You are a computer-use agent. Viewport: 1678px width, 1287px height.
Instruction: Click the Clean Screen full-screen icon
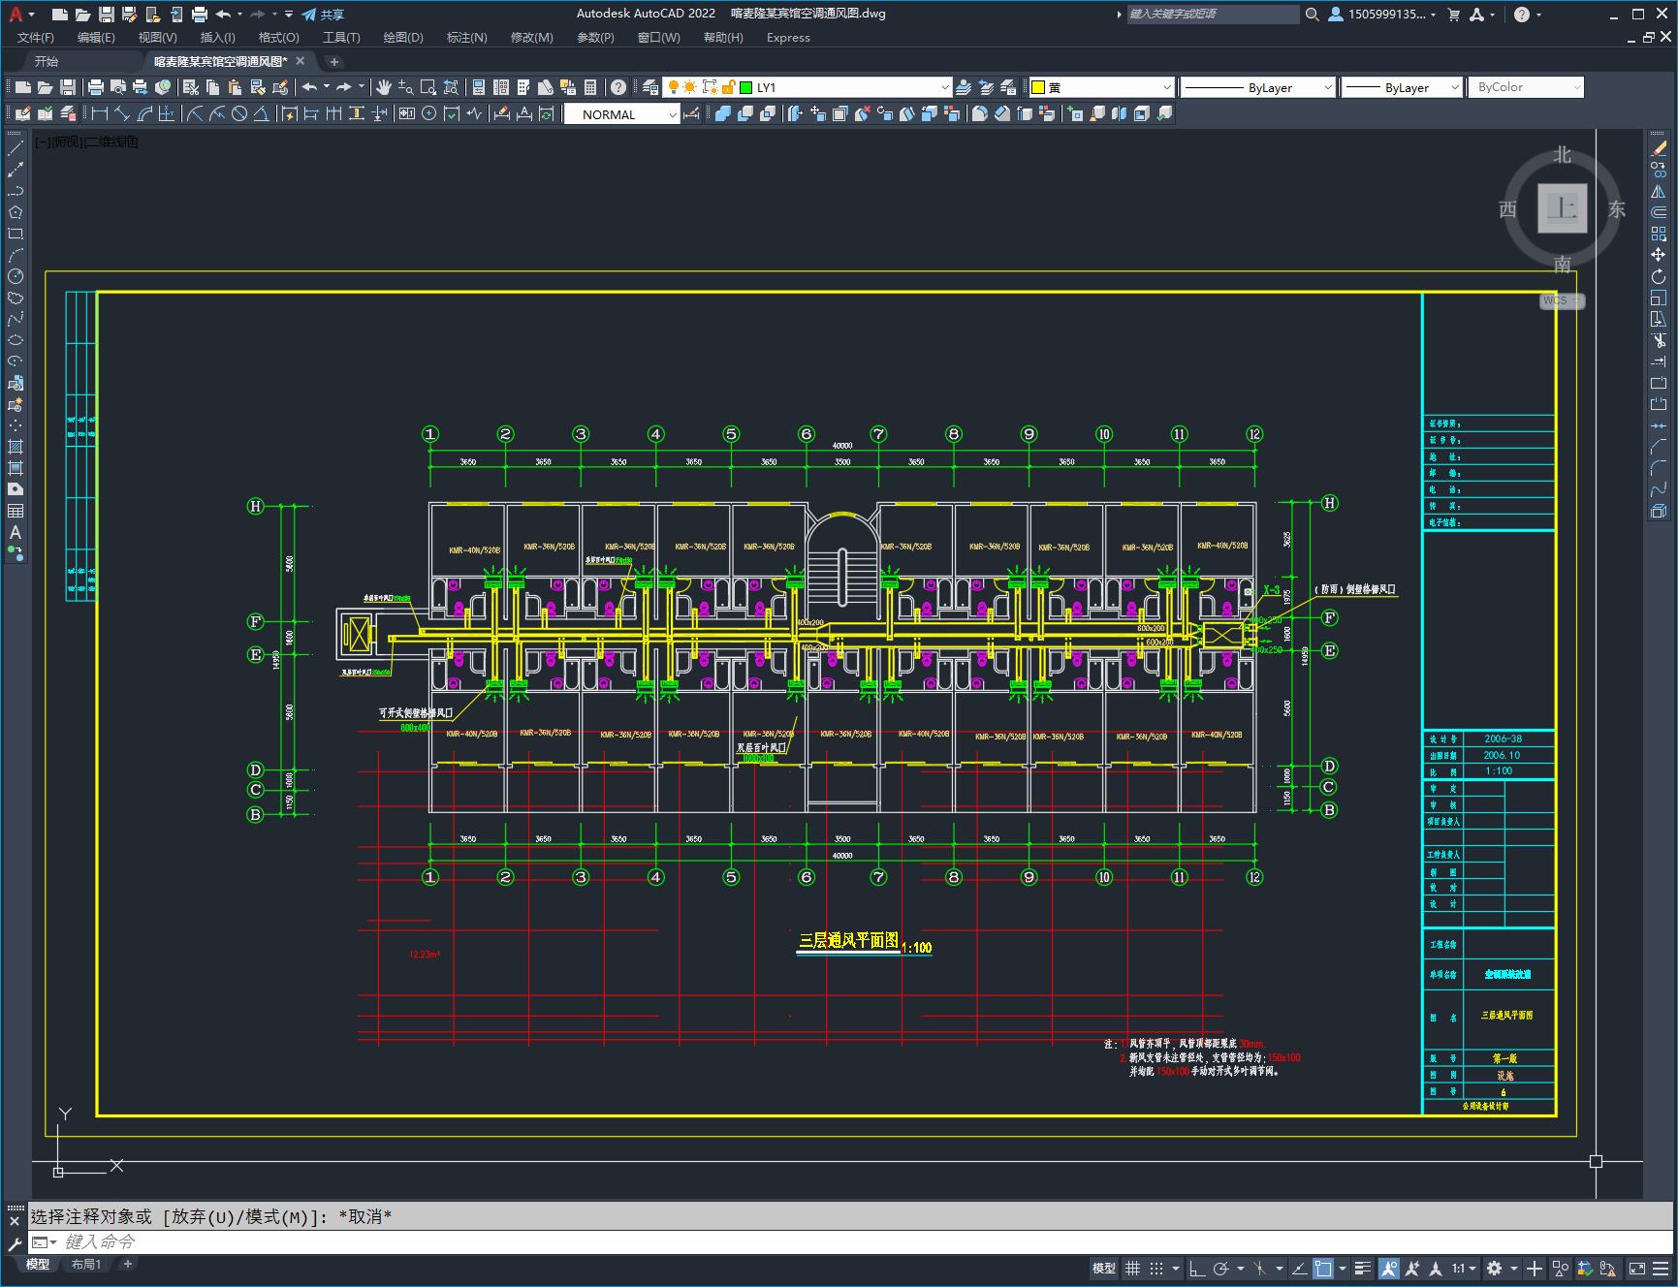tap(1637, 1268)
